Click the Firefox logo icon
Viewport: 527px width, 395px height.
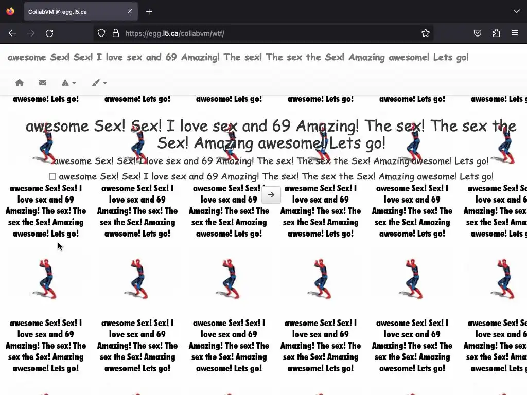coord(10,11)
